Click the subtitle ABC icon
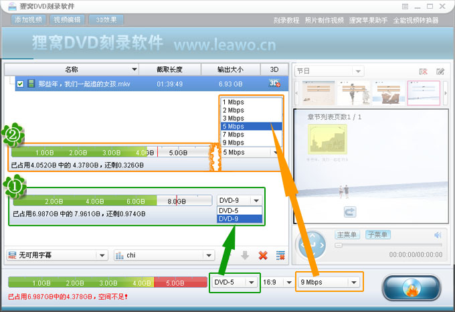The width and height of the screenshot is (455, 312). (x=13, y=255)
